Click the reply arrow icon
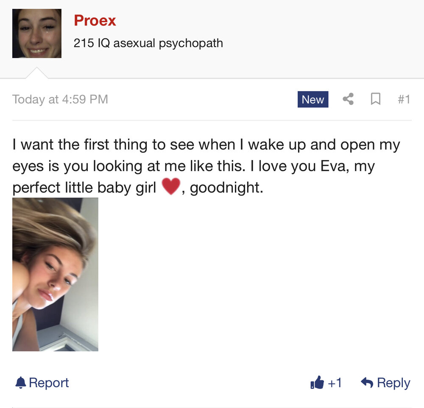The width and height of the screenshot is (424, 408). 367,382
